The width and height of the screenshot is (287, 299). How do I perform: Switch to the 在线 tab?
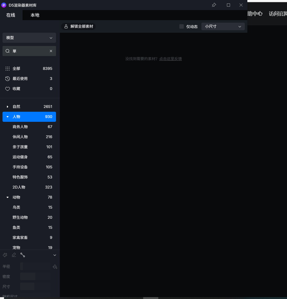pyautogui.click(x=11, y=15)
